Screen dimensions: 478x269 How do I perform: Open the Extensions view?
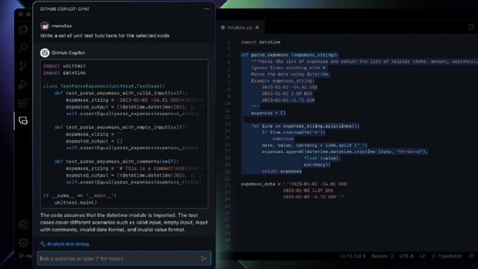(x=23, y=103)
